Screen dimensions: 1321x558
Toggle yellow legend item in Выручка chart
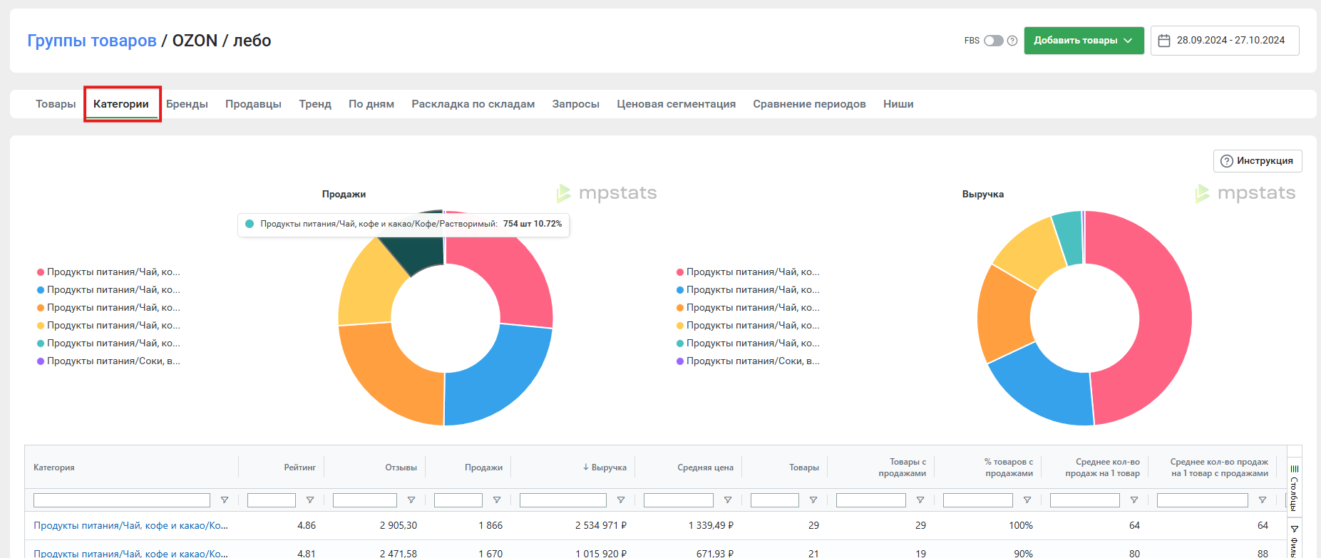[748, 326]
